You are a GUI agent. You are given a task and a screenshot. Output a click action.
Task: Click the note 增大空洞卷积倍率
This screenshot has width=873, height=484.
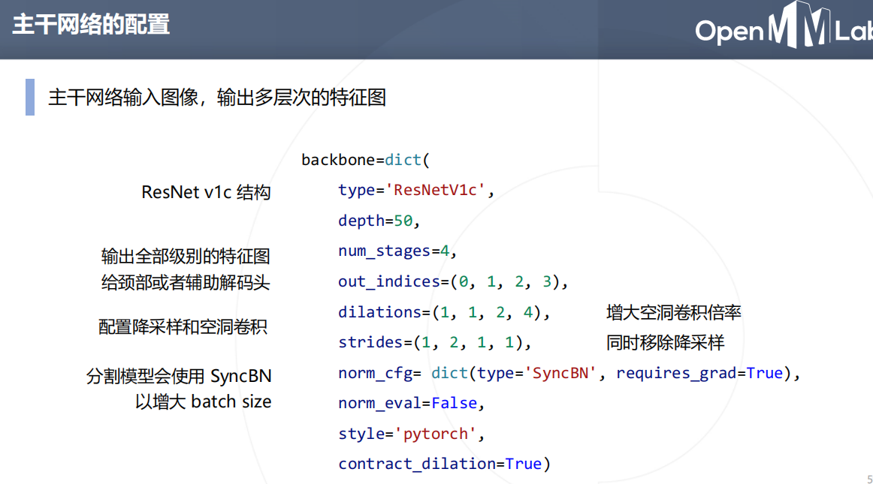674,313
